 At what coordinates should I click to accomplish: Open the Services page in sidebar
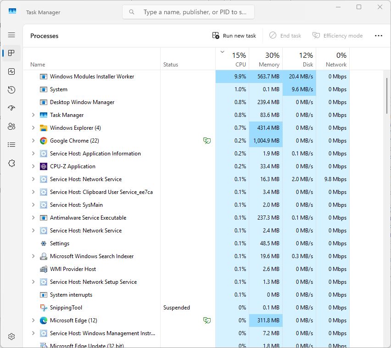point(11,163)
